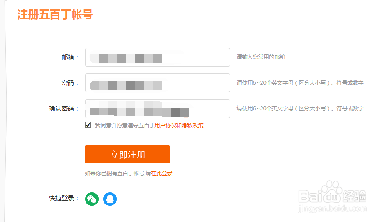Click the 快捷登录 label

[x=64, y=199]
